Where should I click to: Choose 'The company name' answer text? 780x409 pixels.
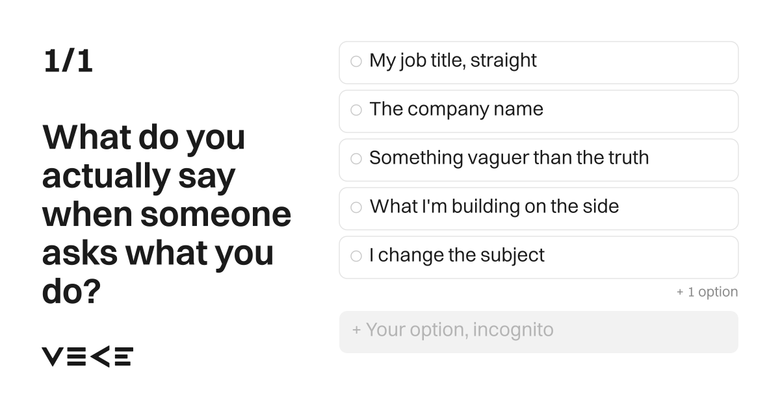click(x=456, y=109)
